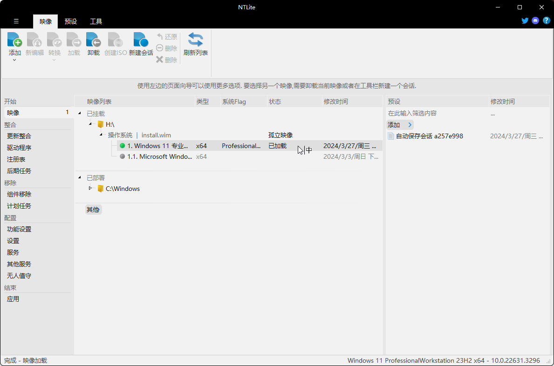The image size is (554, 366).
Task: Click the document icon of 自动保存会话 preset
Action: [391, 136]
